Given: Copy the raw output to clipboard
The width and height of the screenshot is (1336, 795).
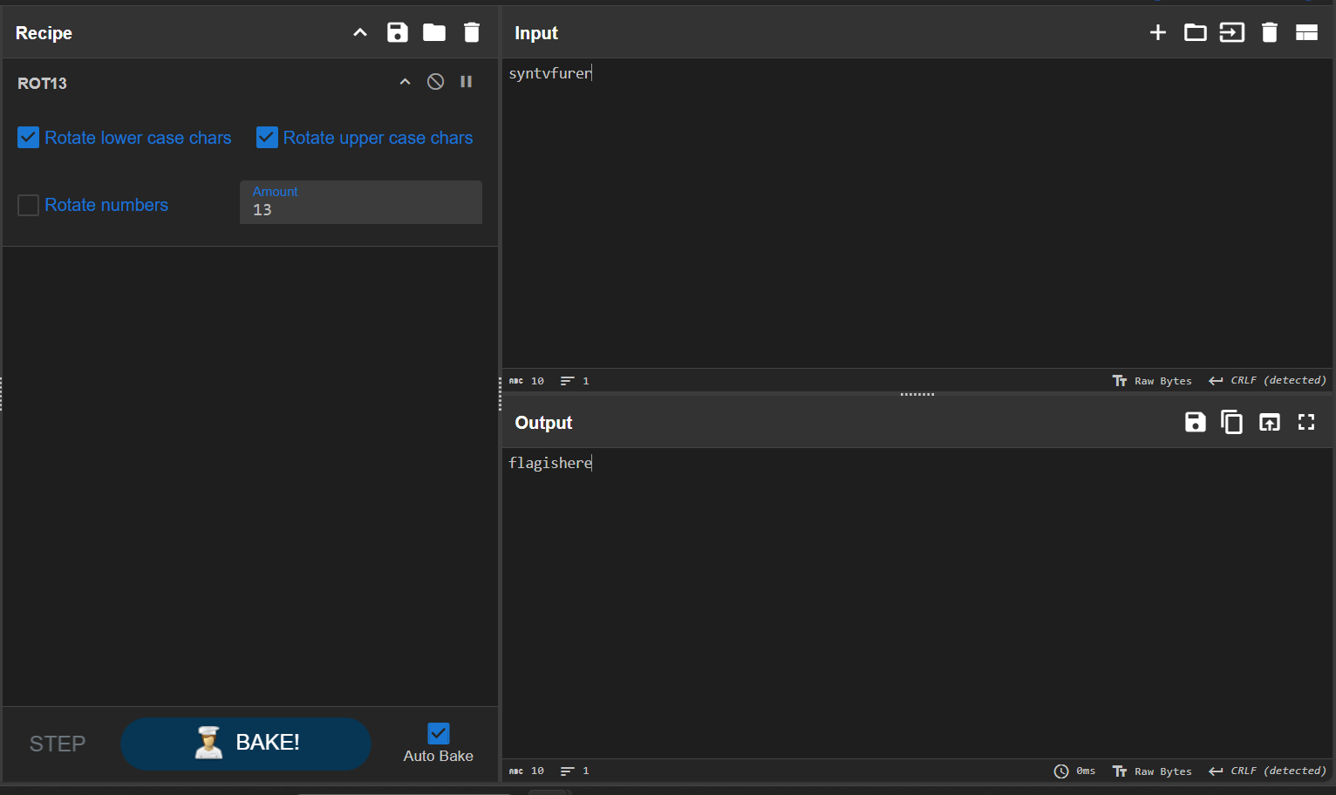Looking at the screenshot, I should [x=1232, y=423].
